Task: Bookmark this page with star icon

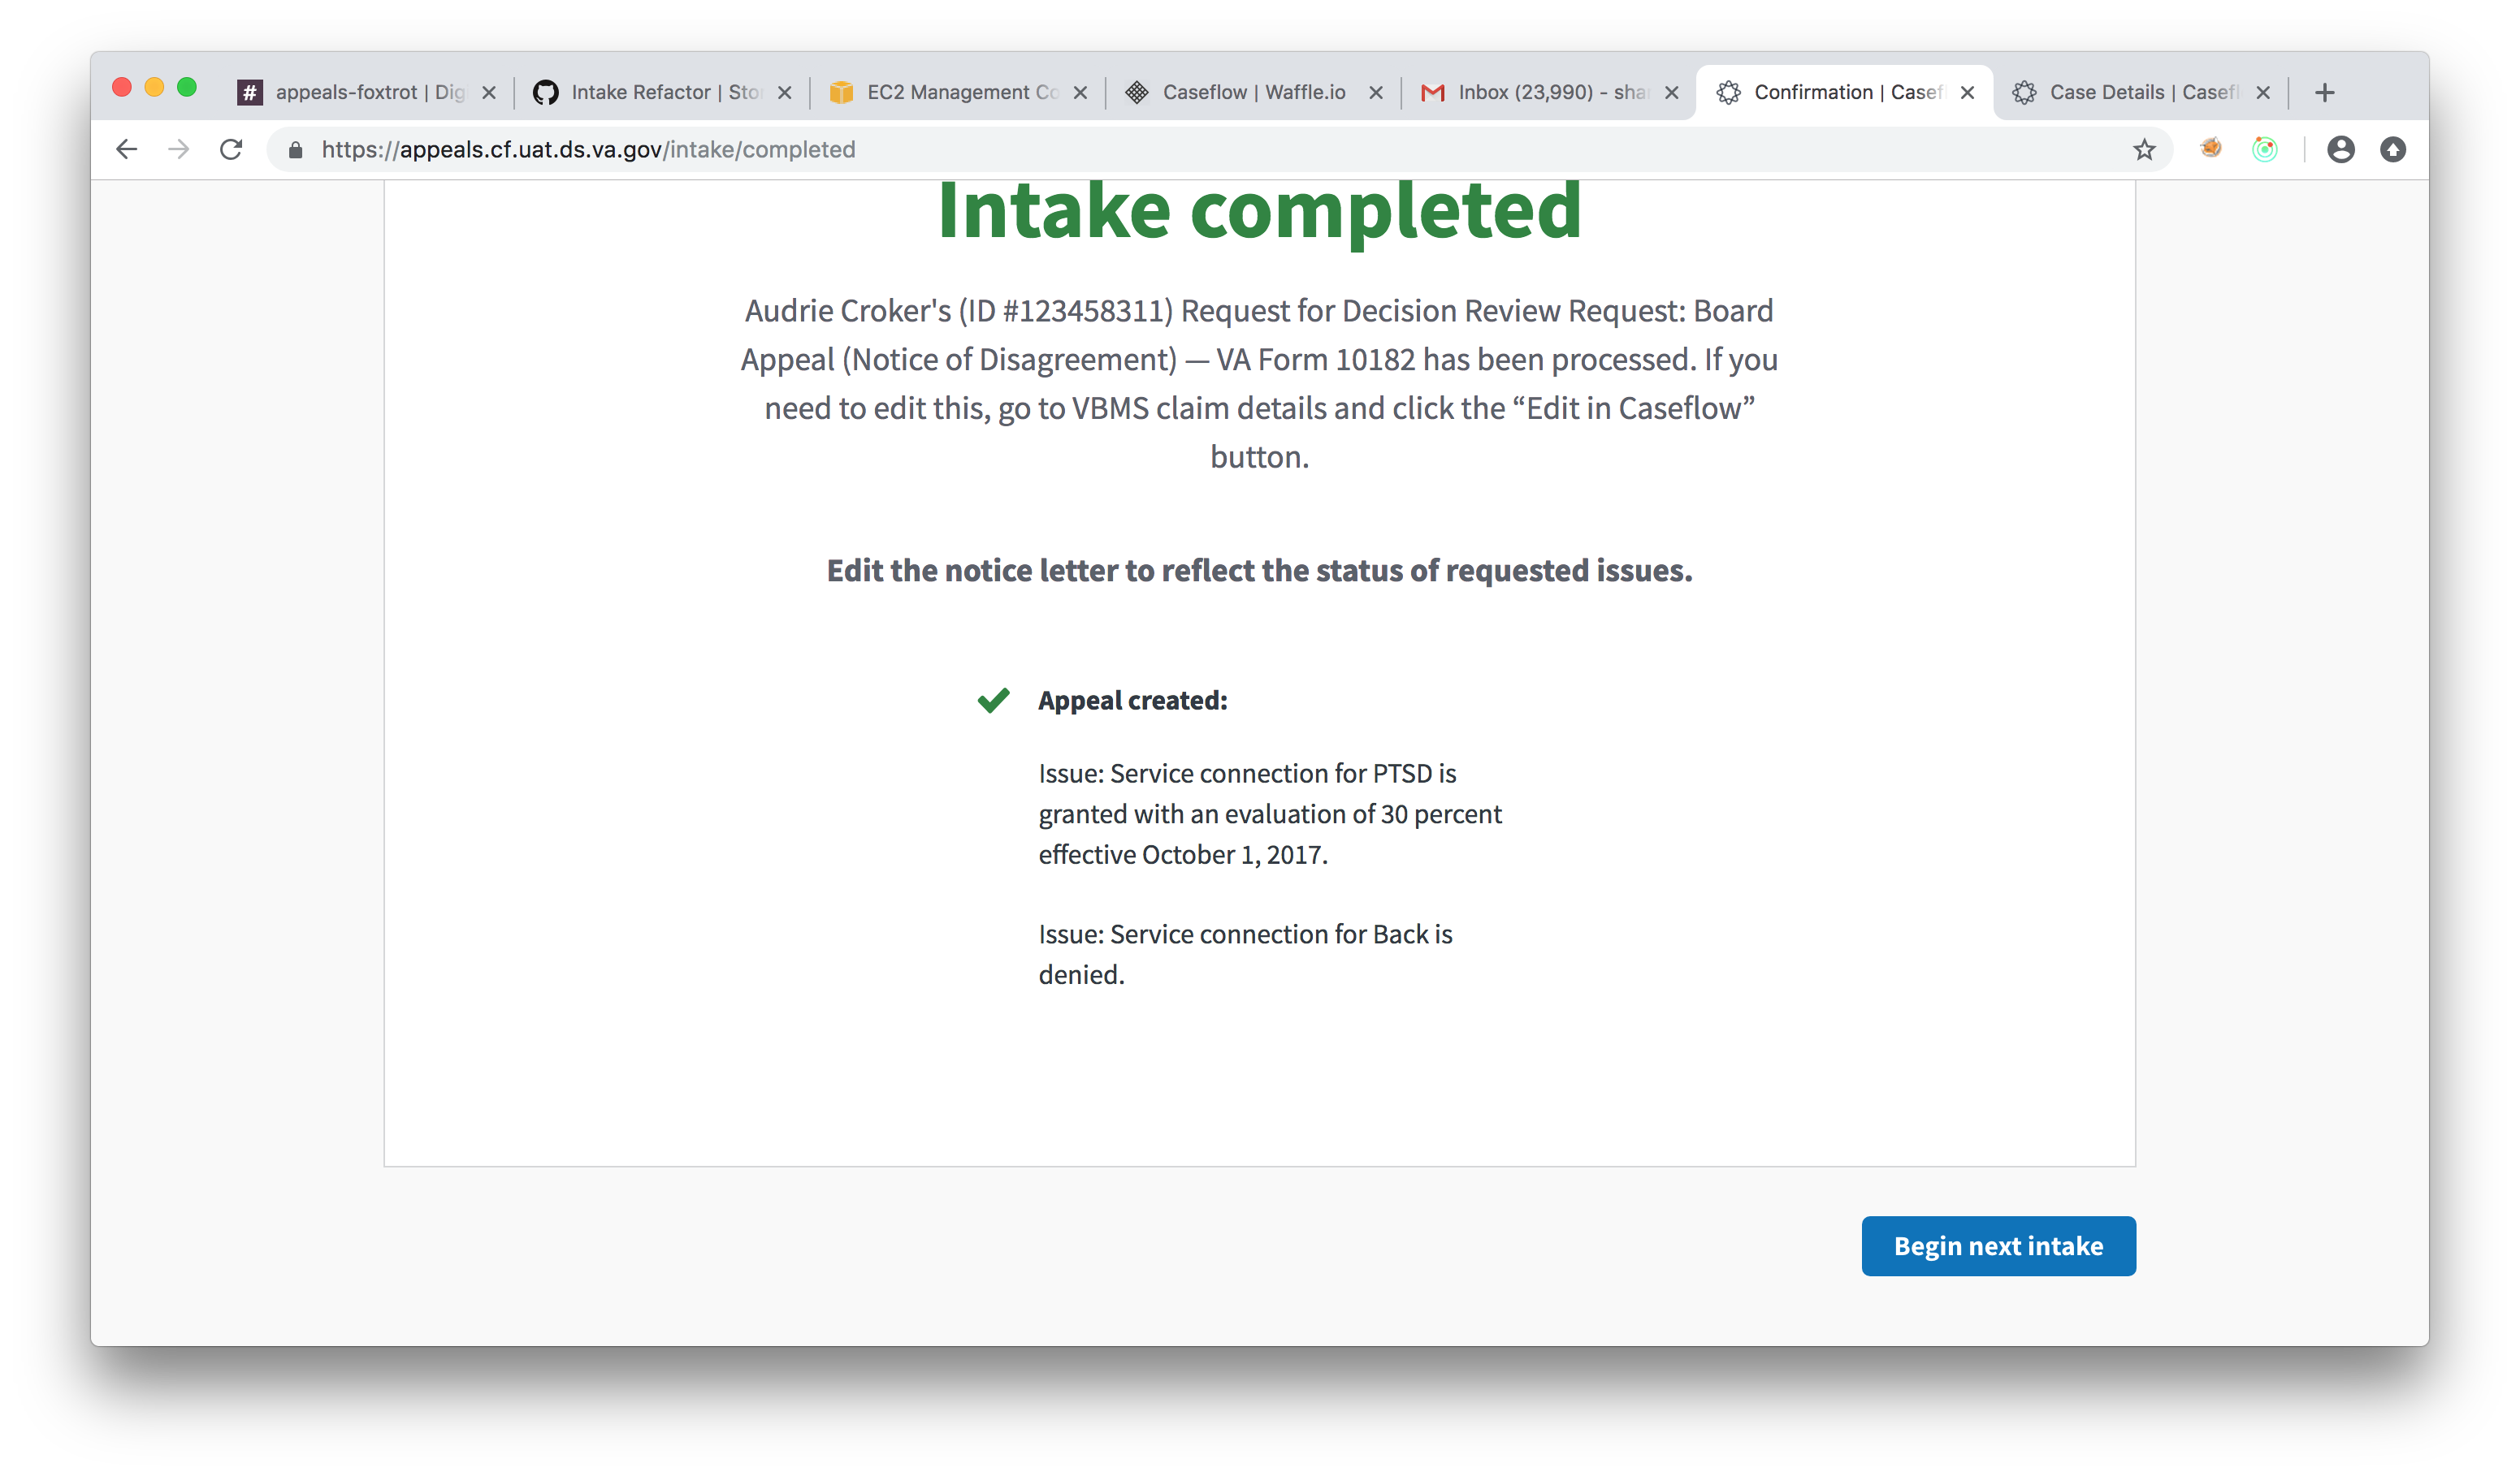Action: click(x=2144, y=150)
